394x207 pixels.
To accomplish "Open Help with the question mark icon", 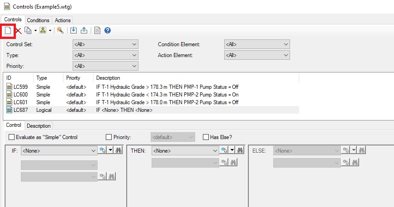I will click(x=108, y=30).
